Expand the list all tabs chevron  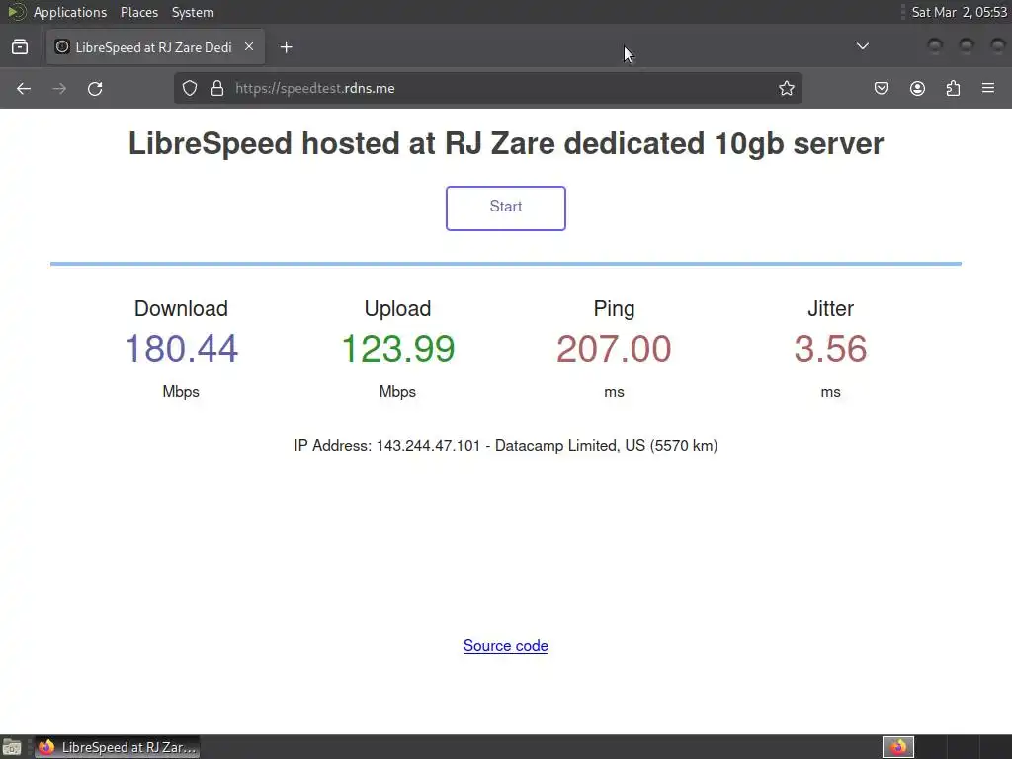click(x=862, y=46)
